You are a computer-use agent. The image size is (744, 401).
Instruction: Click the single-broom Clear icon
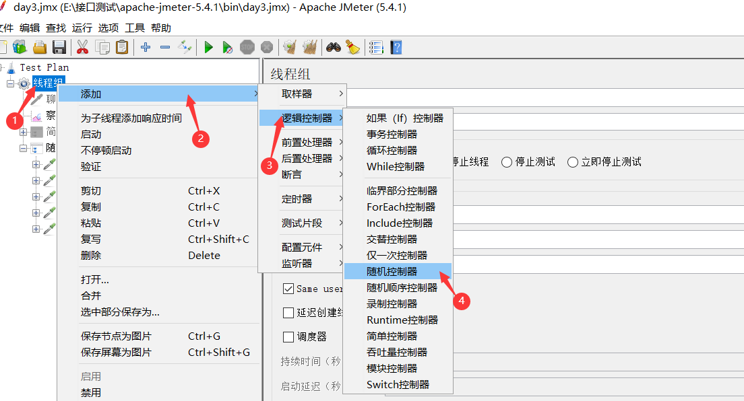pos(290,47)
